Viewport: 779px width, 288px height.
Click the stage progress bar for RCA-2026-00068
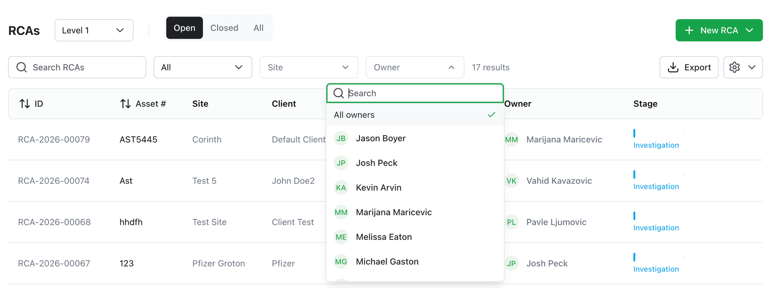click(x=659, y=216)
